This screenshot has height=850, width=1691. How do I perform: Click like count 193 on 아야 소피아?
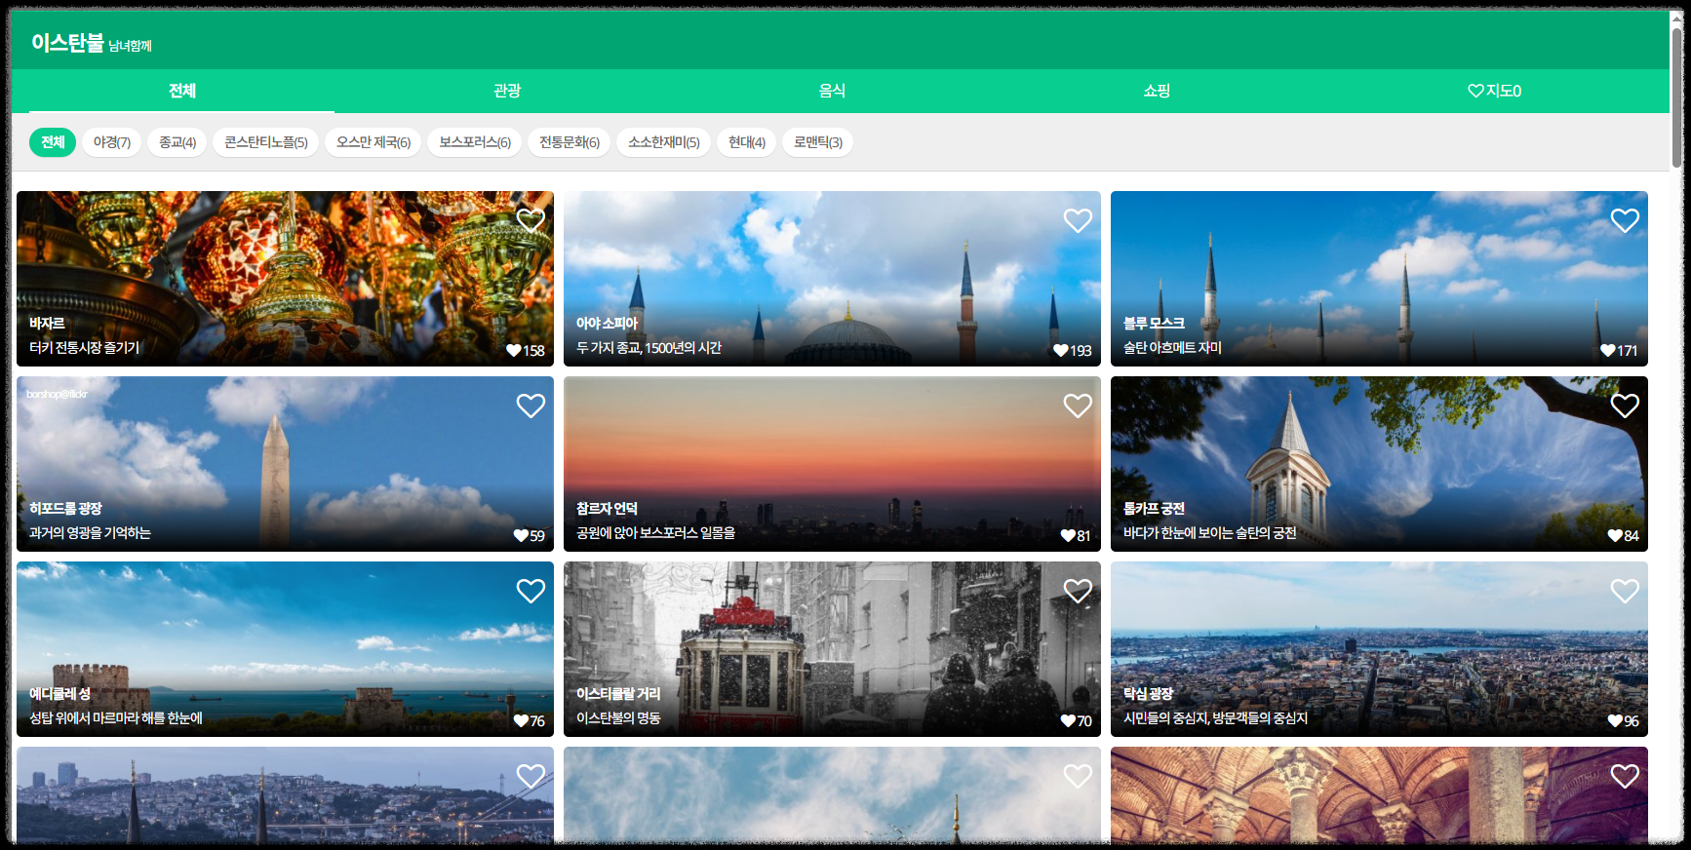(1073, 351)
